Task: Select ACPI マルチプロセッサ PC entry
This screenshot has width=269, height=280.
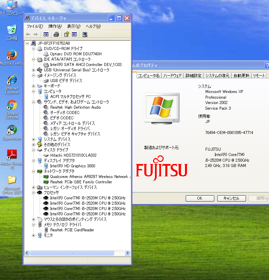Action: pyautogui.click(x=71, y=97)
